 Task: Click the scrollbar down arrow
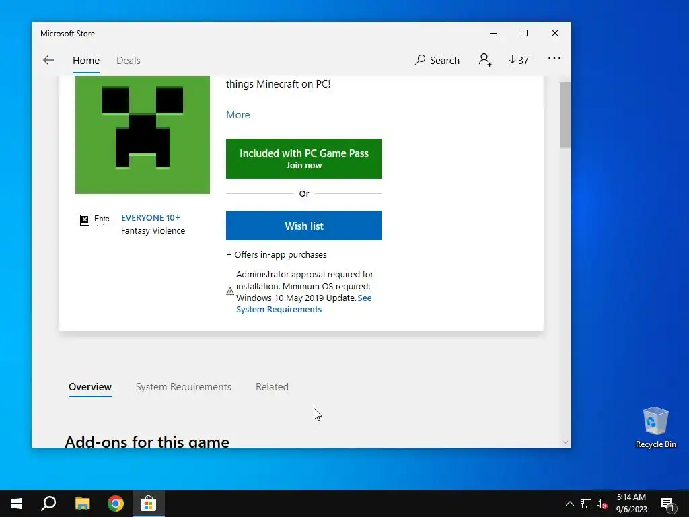coord(565,442)
